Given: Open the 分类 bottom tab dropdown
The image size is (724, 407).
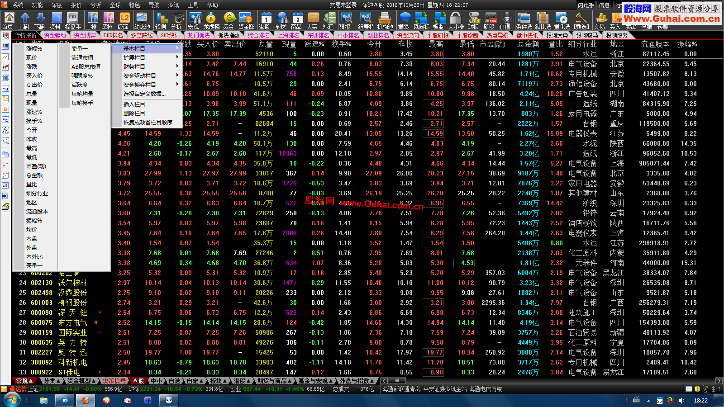Looking at the screenshot, I should 52,381.
